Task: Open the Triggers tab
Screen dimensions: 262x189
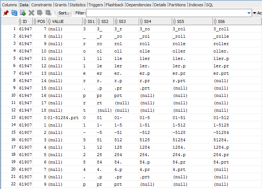Action: (x=96, y=5)
